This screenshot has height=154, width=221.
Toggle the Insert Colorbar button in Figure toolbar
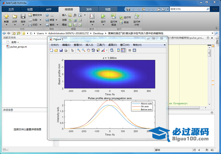118,50
